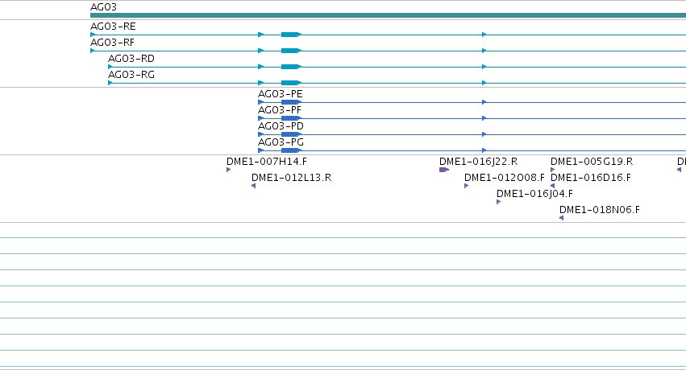This screenshot has width=686, height=370.
Task: Click the DME1-018N06.F arrow marker
Action: (561, 218)
